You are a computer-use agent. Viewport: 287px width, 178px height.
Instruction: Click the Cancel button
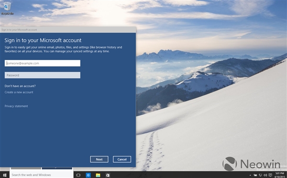click(122, 159)
